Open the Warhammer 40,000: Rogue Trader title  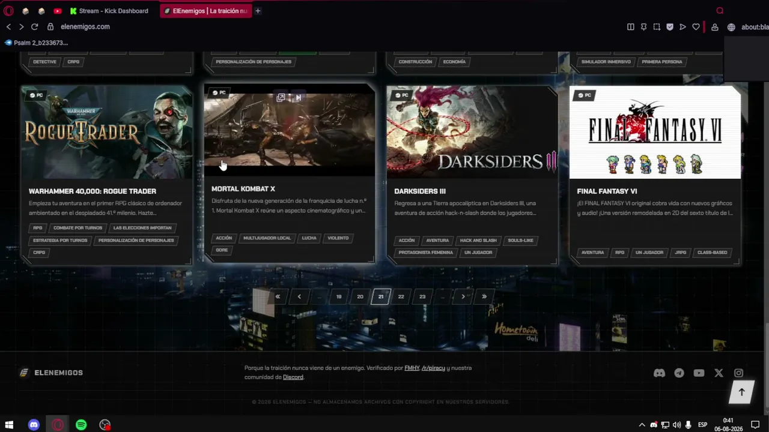[x=93, y=191]
